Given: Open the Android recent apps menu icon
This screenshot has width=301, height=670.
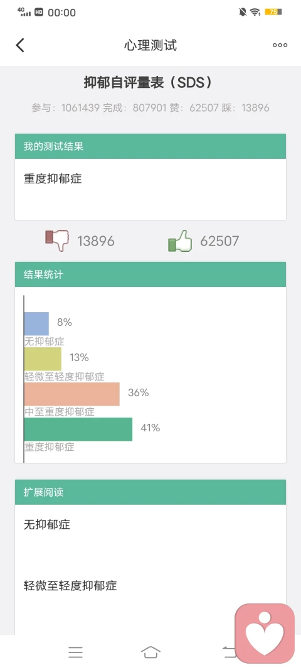Looking at the screenshot, I should pyautogui.click(x=76, y=652).
